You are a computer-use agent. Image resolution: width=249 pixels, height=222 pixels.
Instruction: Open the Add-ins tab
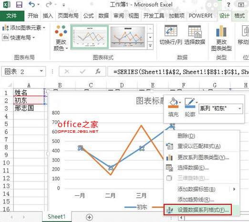coord(176,16)
